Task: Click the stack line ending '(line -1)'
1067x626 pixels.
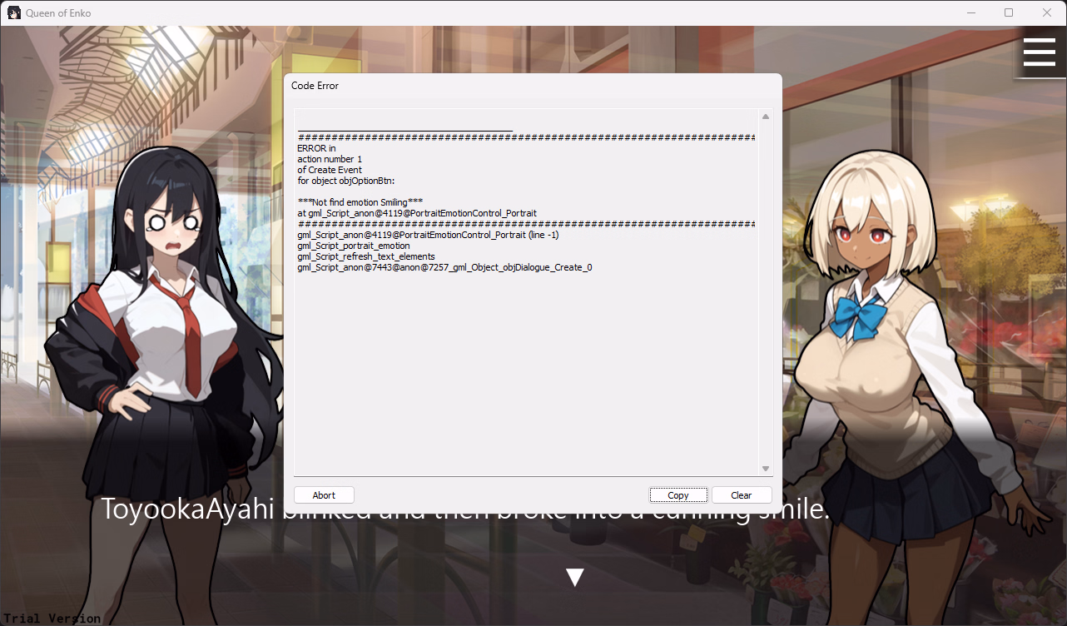Action: (x=428, y=235)
